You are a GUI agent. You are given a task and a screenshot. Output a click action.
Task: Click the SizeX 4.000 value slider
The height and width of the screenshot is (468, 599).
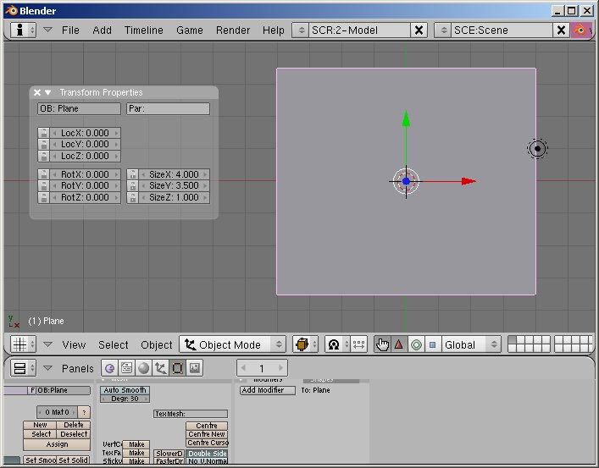[174, 174]
